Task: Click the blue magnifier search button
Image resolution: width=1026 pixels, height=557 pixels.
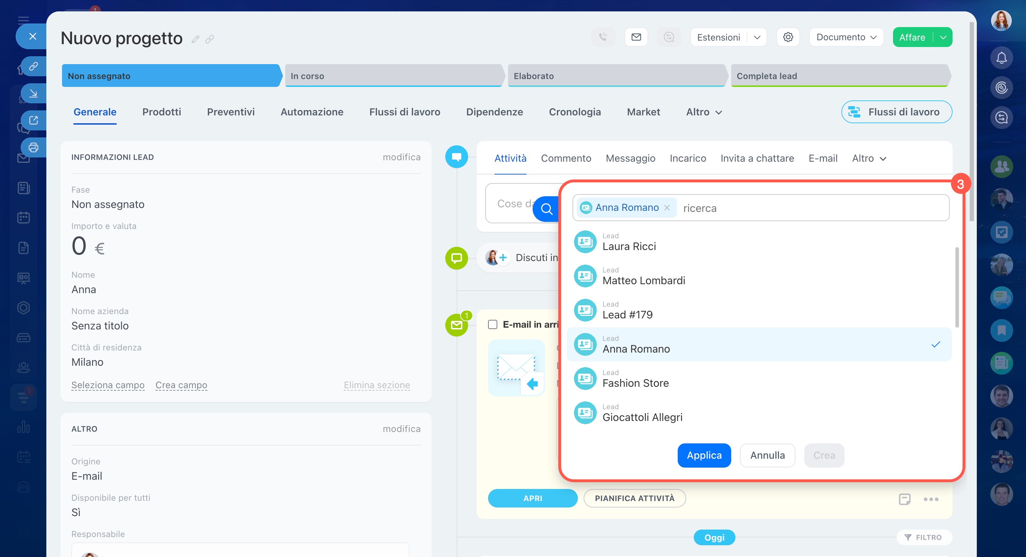Action: tap(547, 208)
